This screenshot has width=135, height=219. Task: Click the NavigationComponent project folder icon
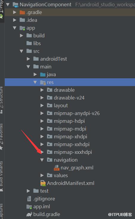coord(15,4)
